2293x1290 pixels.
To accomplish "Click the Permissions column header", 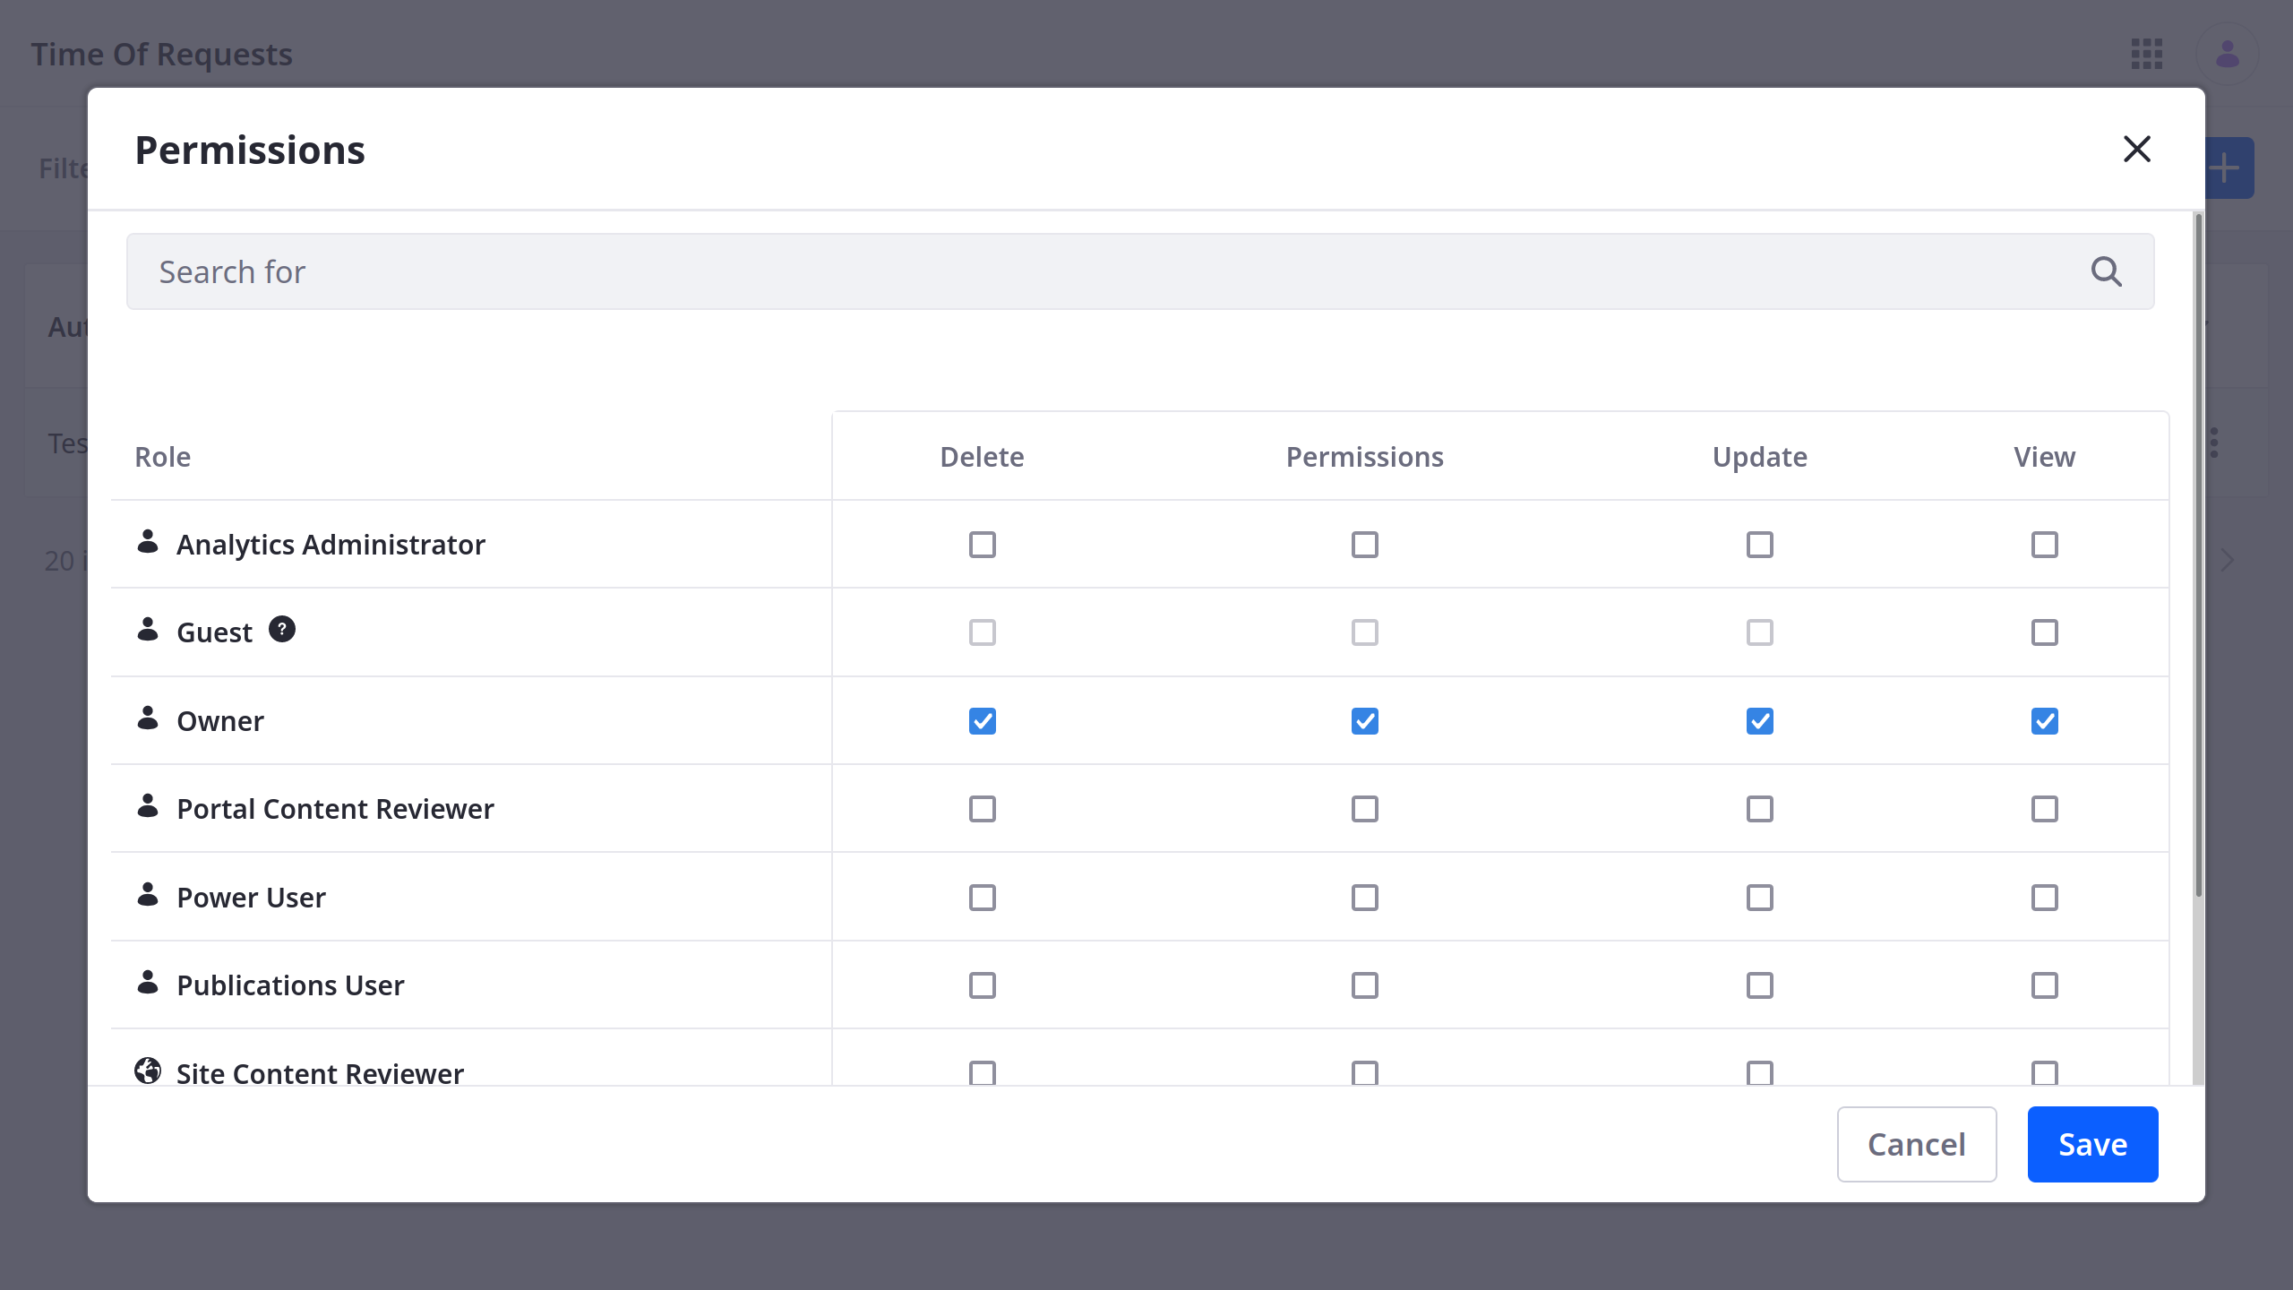I will coord(1365,457).
